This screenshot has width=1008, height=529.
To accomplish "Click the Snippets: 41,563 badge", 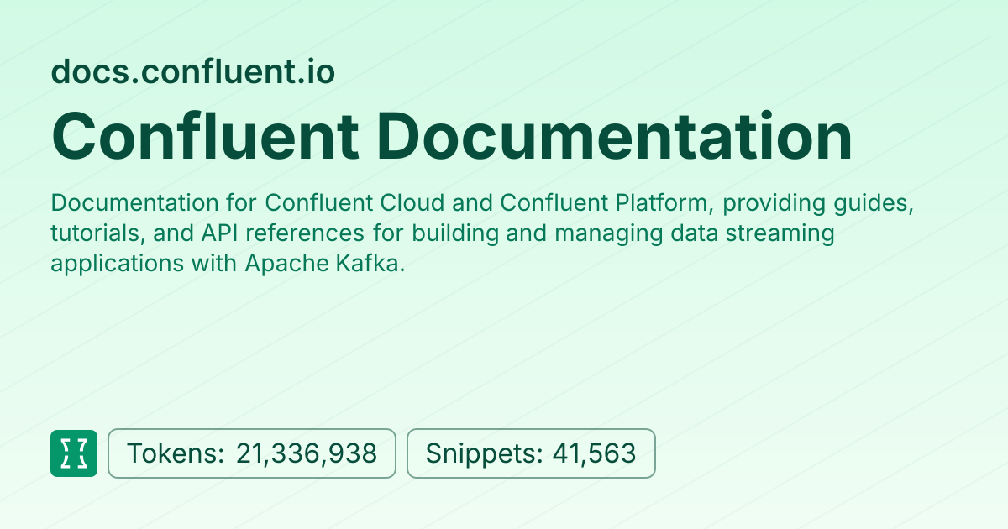I will [531, 453].
